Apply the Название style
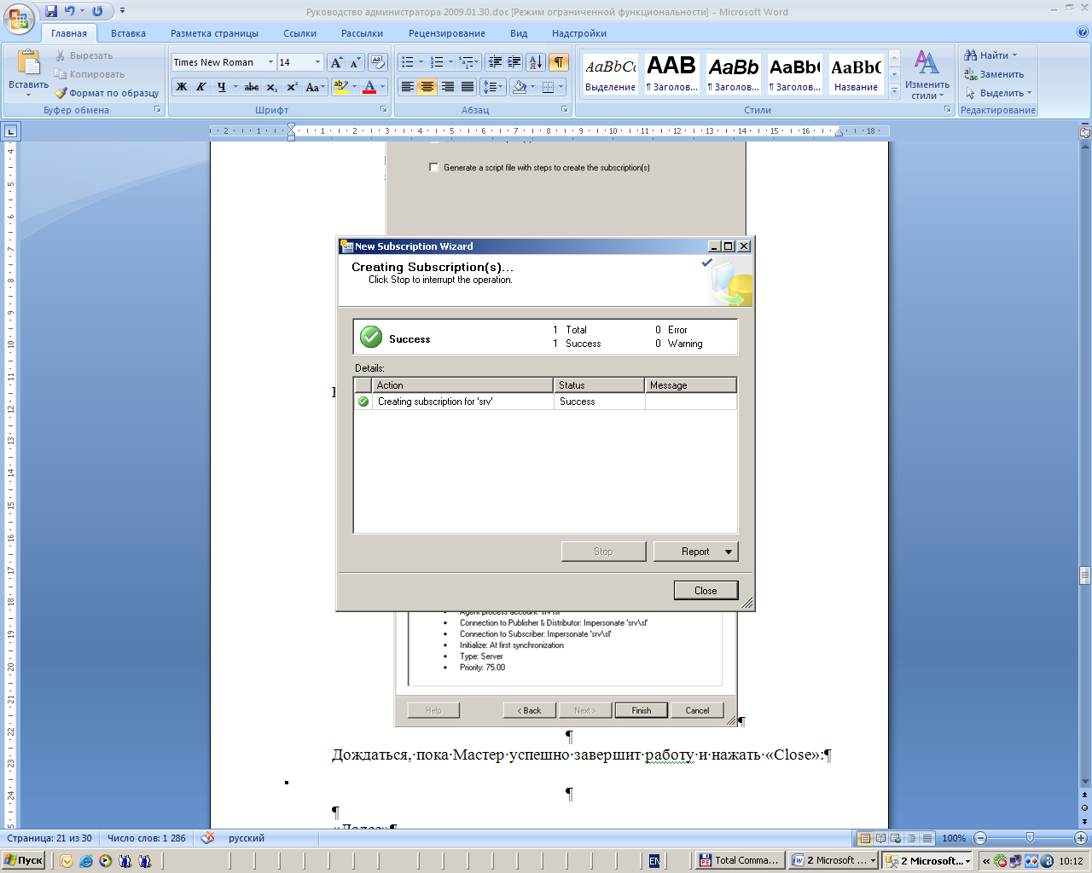 [x=856, y=74]
